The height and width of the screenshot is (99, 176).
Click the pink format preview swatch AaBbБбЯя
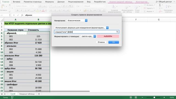pos(108,36)
